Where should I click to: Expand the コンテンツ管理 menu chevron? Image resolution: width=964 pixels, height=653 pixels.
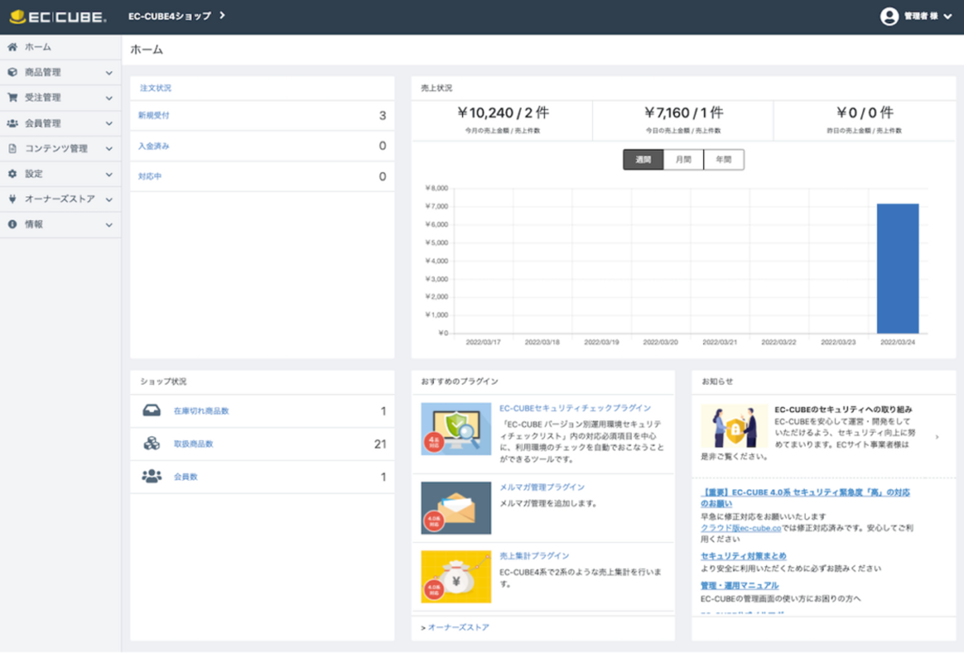click(109, 149)
